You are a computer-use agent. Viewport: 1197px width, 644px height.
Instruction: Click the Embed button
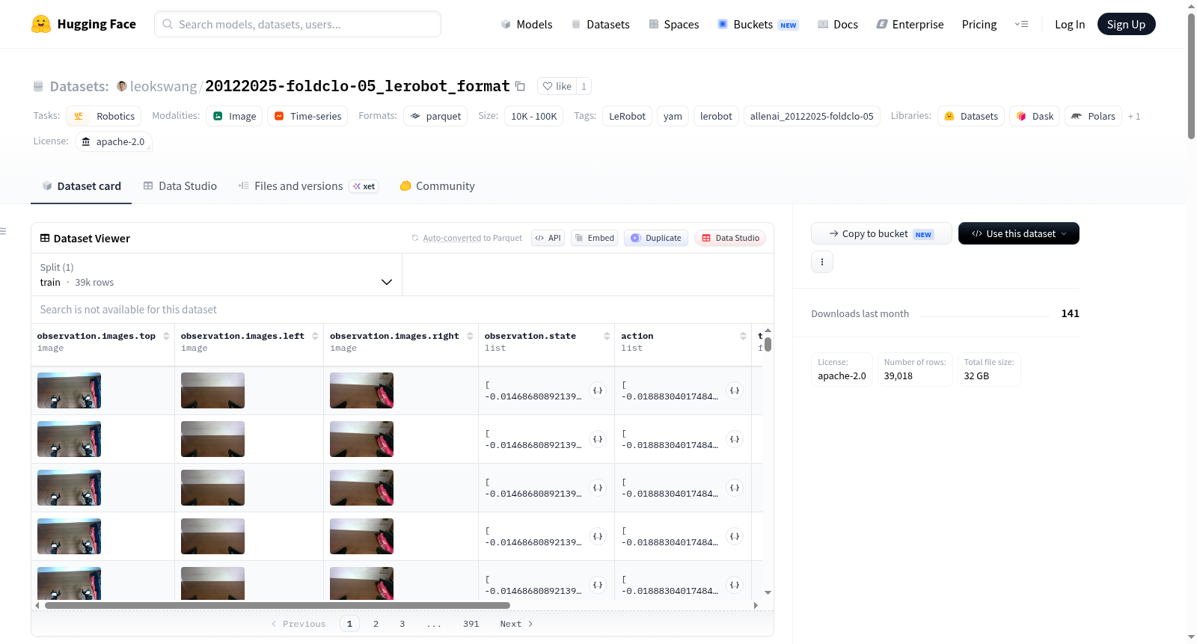point(594,238)
